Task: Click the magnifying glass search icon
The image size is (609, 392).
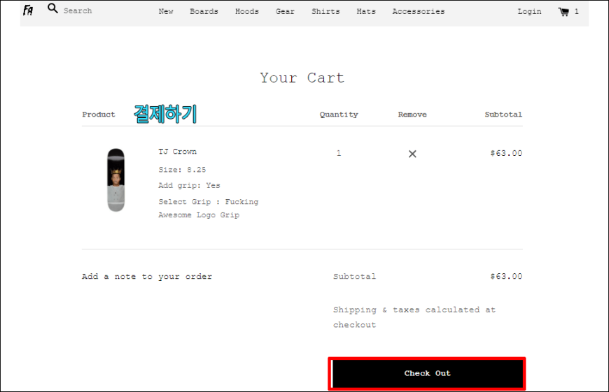Action: pos(52,8)
